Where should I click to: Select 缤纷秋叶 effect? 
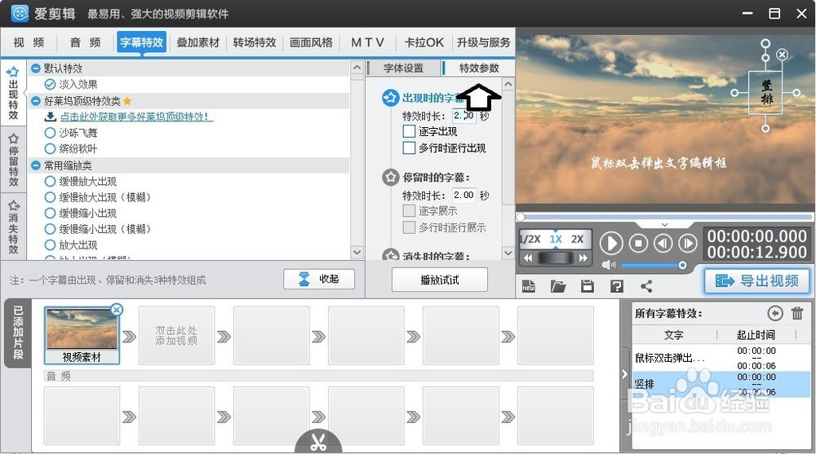(50, 148)
